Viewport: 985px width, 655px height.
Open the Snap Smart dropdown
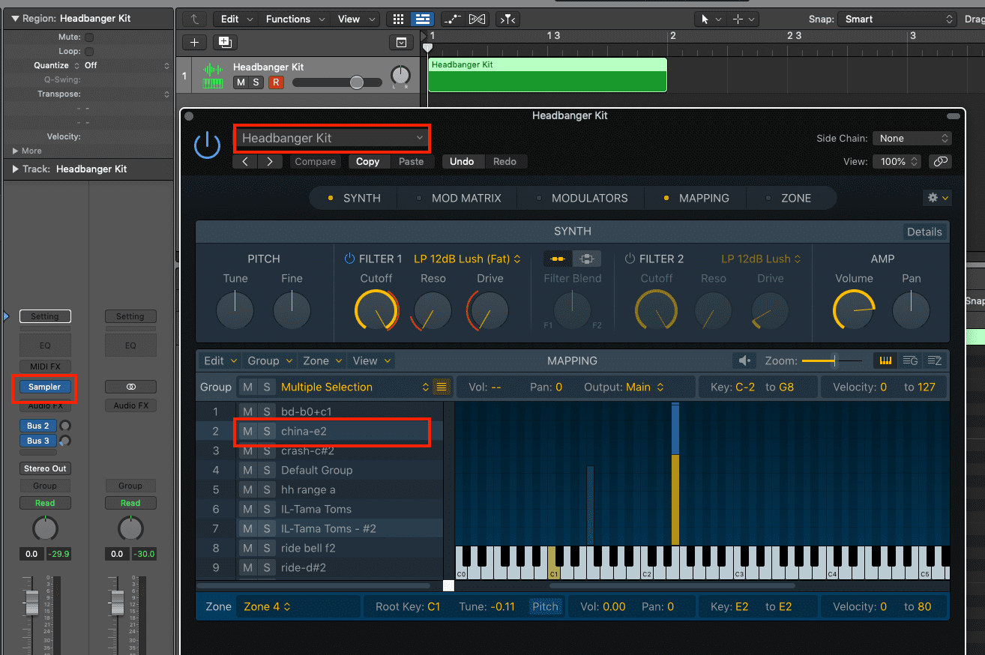tap(897, 19)
